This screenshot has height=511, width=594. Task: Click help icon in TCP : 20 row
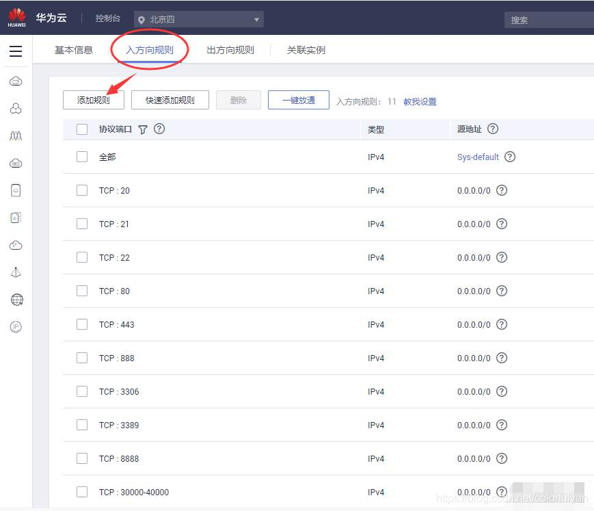(x=502, y=190)
